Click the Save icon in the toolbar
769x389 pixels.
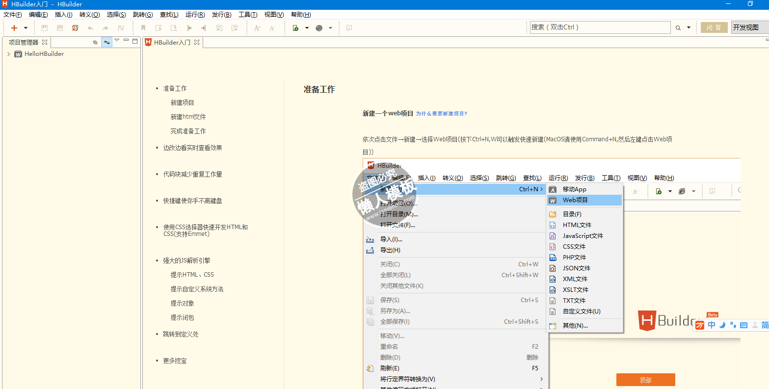(x=45, y=28)
